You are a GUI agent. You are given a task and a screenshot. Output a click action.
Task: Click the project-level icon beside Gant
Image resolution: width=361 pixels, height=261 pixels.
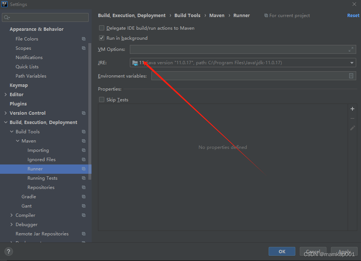(x=83, y=206)
